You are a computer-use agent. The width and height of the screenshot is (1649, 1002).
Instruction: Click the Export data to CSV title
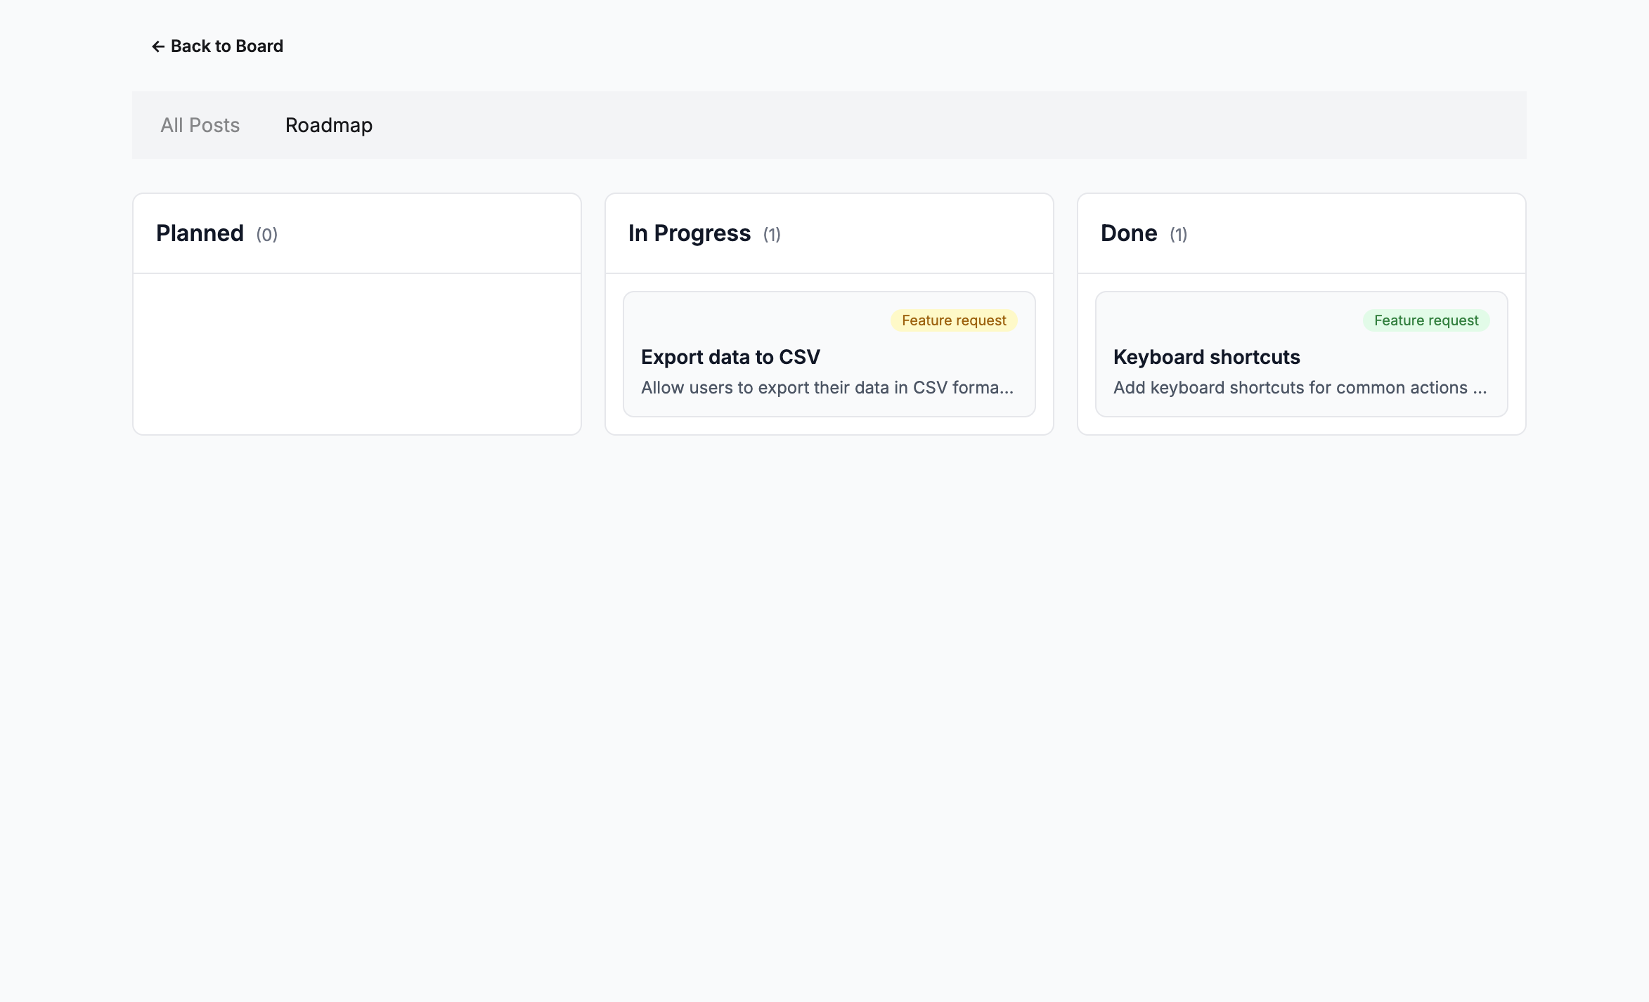[x=730, y=357]
